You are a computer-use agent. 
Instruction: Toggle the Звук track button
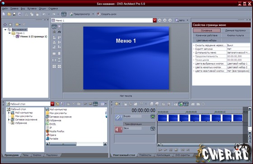pos(153,128)
